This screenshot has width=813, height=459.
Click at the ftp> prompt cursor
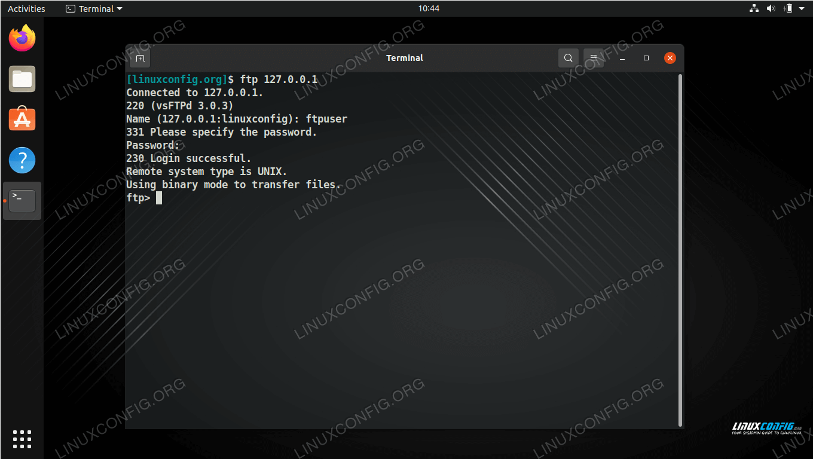(x=159, y=198)
